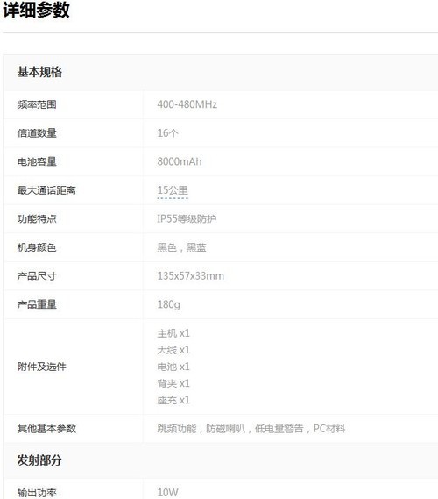Select the 产品尺寸 label
Image resolution: width=438 pixels, height=499 pixels.
click(37, 276)
